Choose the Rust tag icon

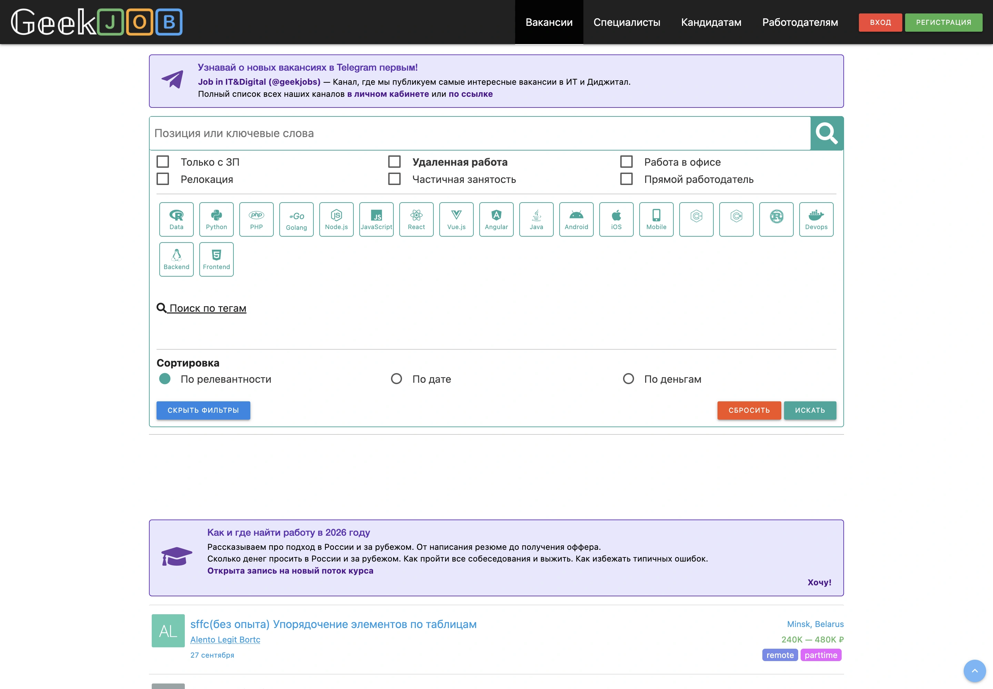776,219
